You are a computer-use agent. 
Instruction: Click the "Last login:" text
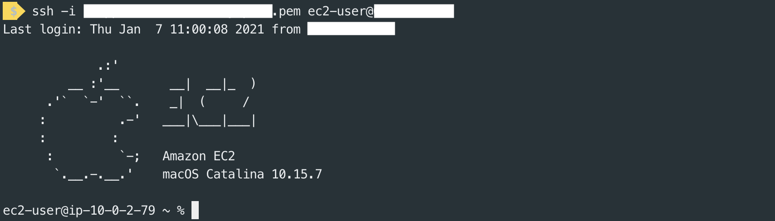(42, 29)
